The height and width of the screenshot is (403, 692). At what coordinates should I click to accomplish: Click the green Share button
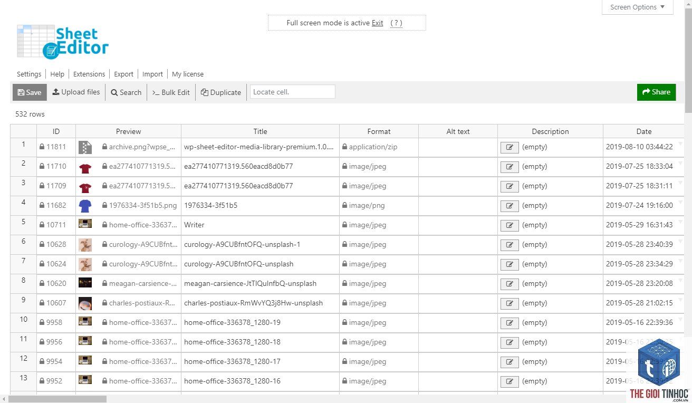point(656,92)
